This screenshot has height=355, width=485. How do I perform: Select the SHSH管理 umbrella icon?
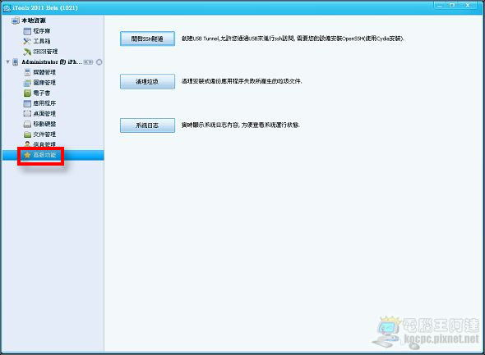[x=27, y=52]
